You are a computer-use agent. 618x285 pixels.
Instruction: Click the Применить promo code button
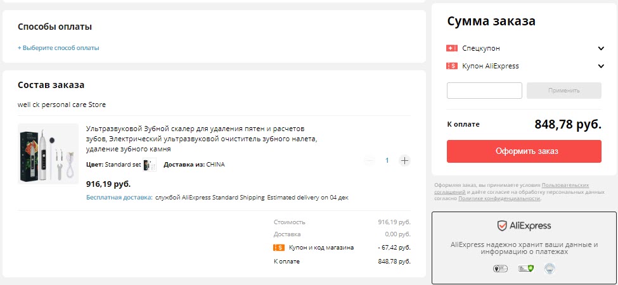pyautogui.click(x=563, y=91)
